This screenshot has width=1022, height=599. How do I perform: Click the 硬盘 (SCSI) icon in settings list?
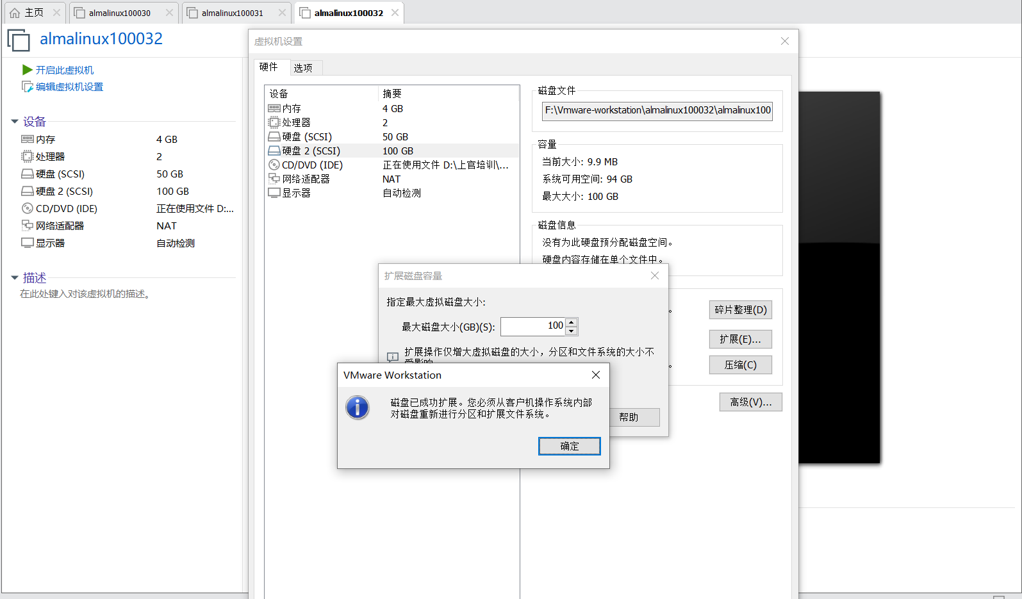[x=274, y=136]
